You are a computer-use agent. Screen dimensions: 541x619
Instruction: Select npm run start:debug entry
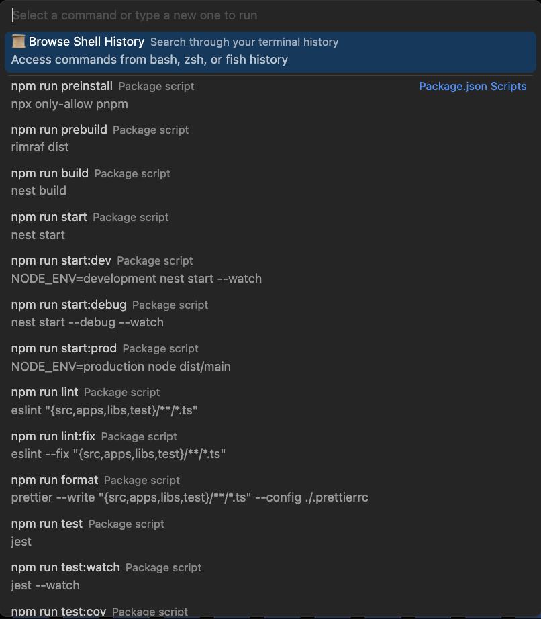[x=68, y=305]
